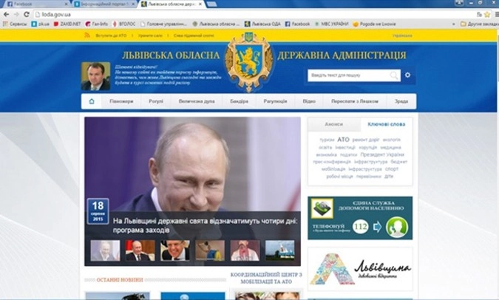This screenshot has height=300, width=499.
Task: Reload the page with refresh icon
Action: click(27, 14)
